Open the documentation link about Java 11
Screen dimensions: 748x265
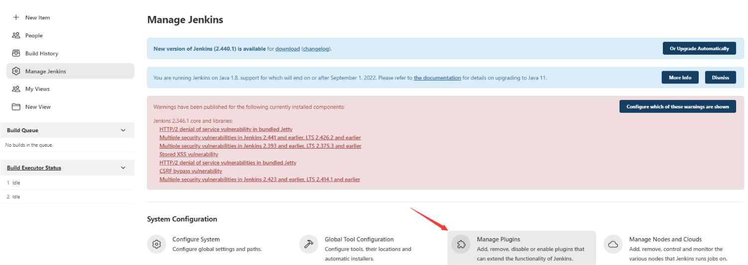(437, 78)
